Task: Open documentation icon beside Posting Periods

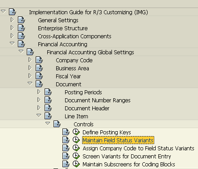Action: click(48, 92)
